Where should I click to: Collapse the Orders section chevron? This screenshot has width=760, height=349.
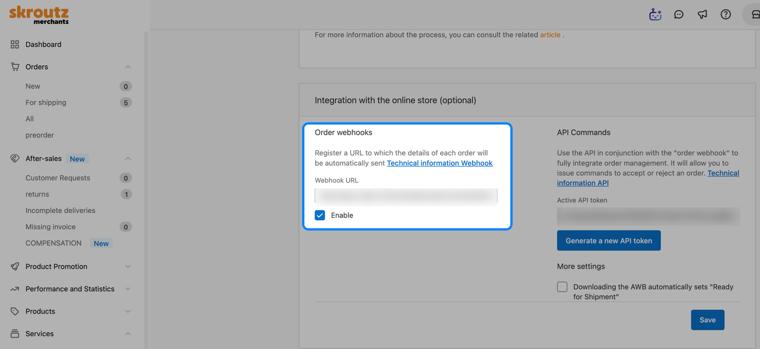pyautogui.click(x=128, y=67)
